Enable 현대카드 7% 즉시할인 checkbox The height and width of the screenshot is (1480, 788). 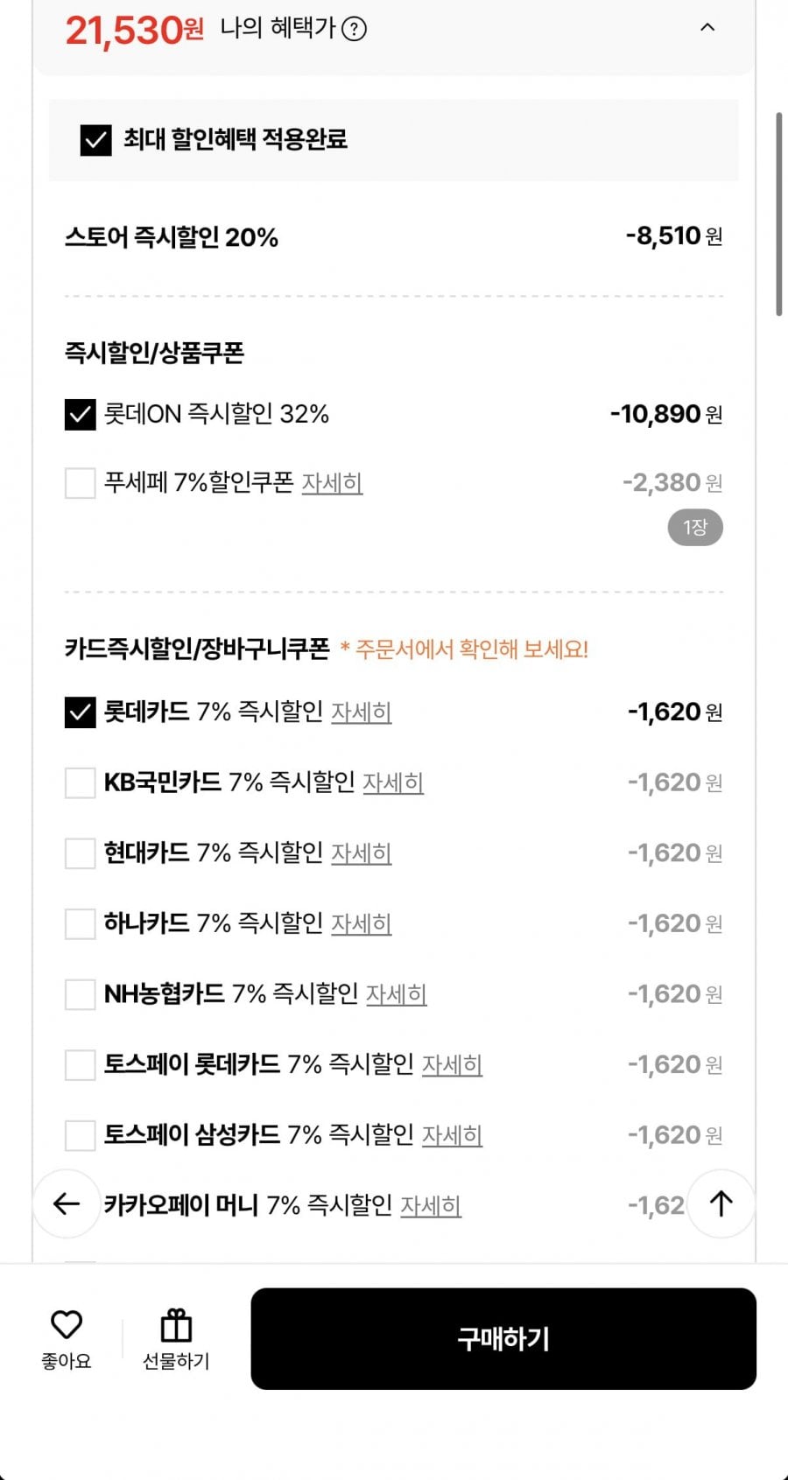[80, 853]
